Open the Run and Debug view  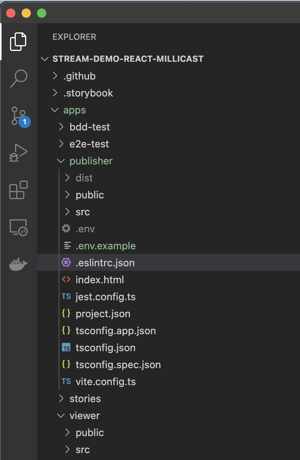coord(18,153)
